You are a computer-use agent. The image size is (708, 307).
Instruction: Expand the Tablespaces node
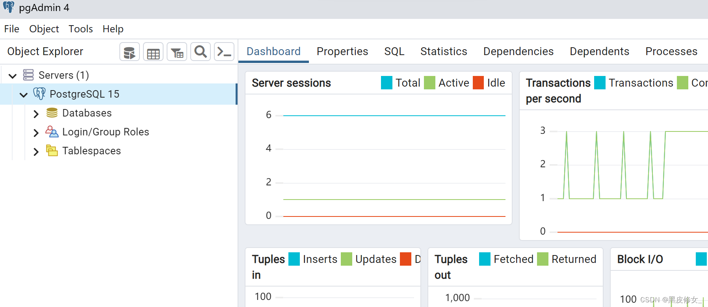point(36,152)
